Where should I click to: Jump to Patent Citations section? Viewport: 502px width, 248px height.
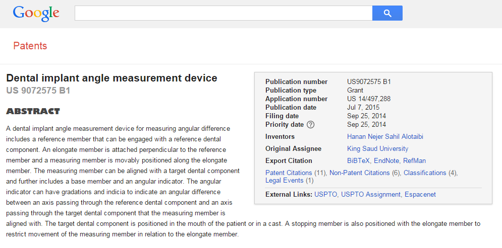click(x=289, y=173)
